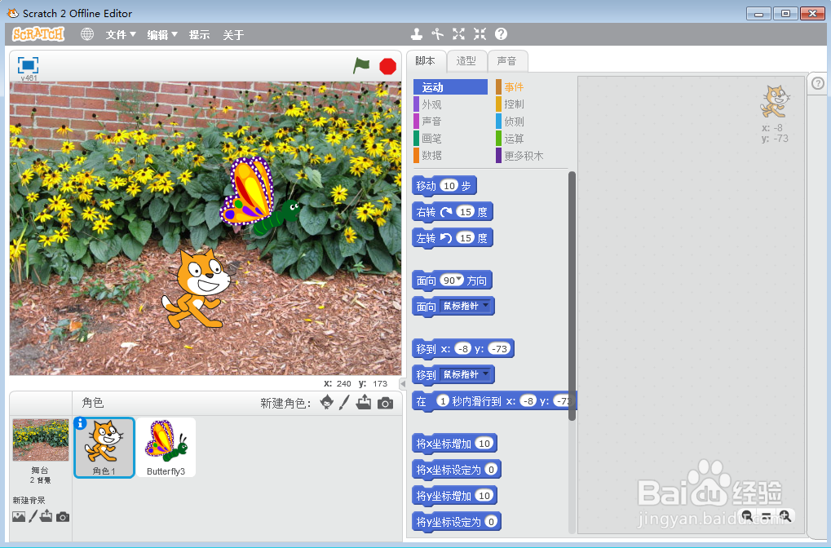Select the delete scissors tool
This screenshot has width=831, height=548.
(437, 34)
